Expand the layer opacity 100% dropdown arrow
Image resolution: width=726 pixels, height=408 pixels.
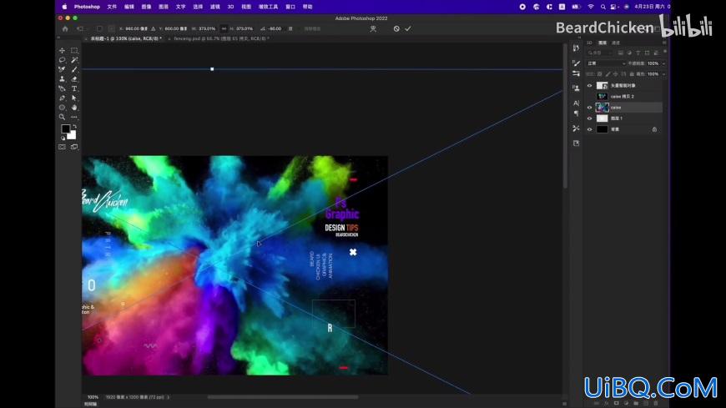(x=663, y=63)
